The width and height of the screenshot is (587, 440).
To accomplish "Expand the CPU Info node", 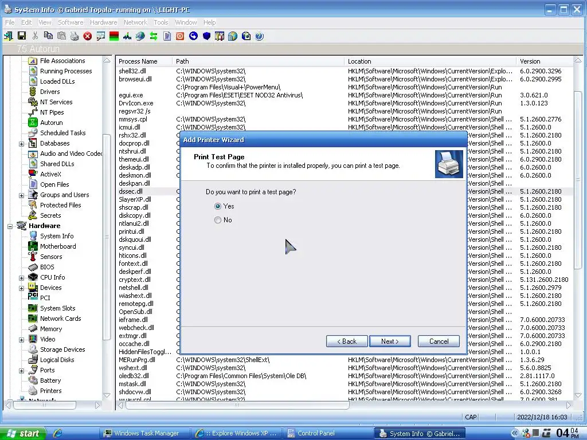I will click(x=21, y=278).
